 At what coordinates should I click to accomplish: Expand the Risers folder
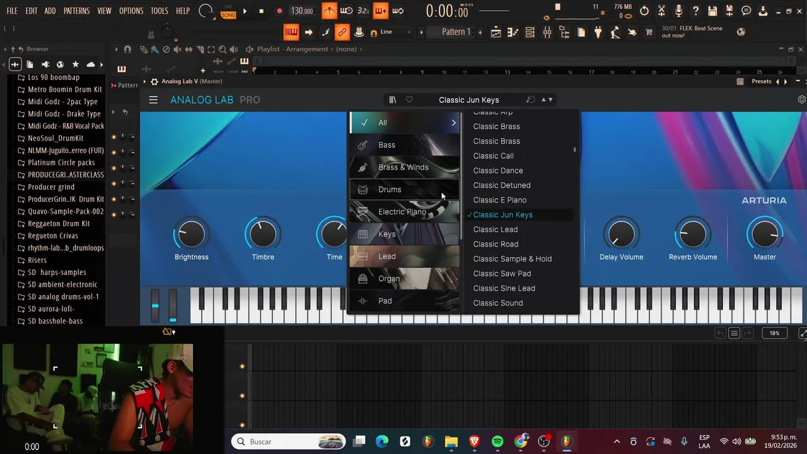[x=37, y=260]
